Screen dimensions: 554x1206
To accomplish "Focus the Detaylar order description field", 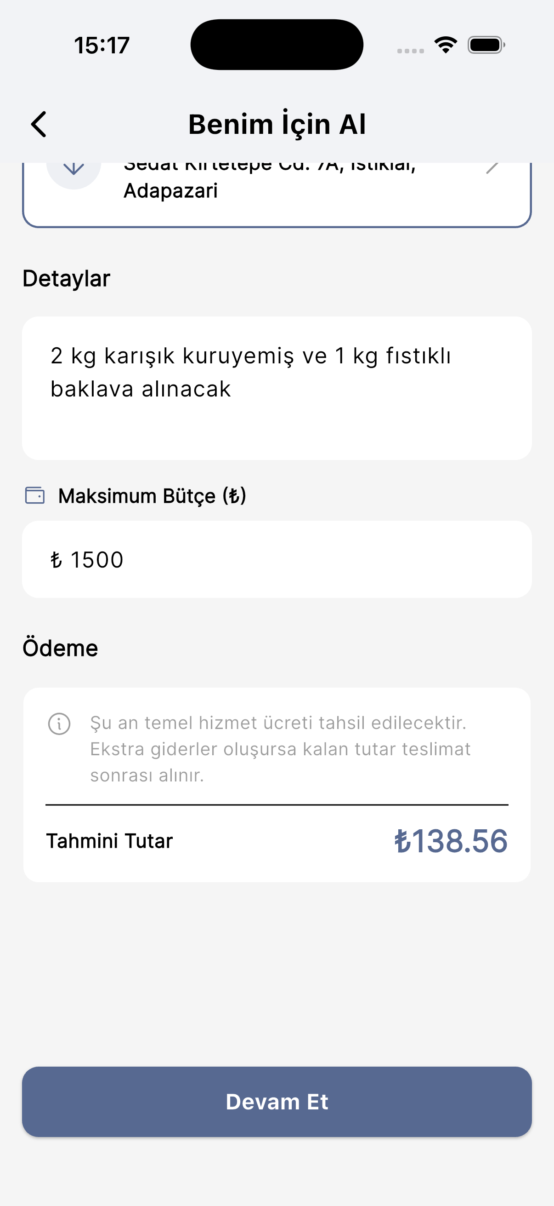I will pyautogui.click(x=277, y=388).
